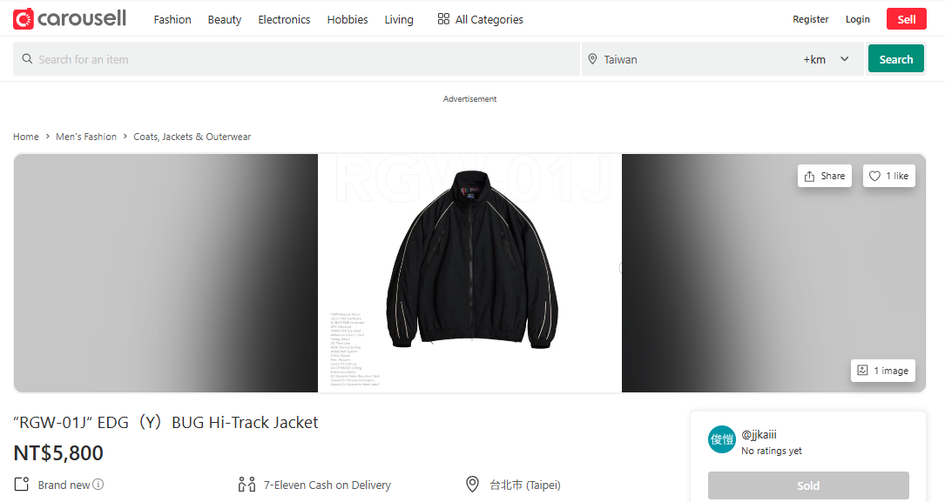Go to the Home breadcrumb
The width and height of the screenshot is (945, 502).
click(x=26, y=137)
